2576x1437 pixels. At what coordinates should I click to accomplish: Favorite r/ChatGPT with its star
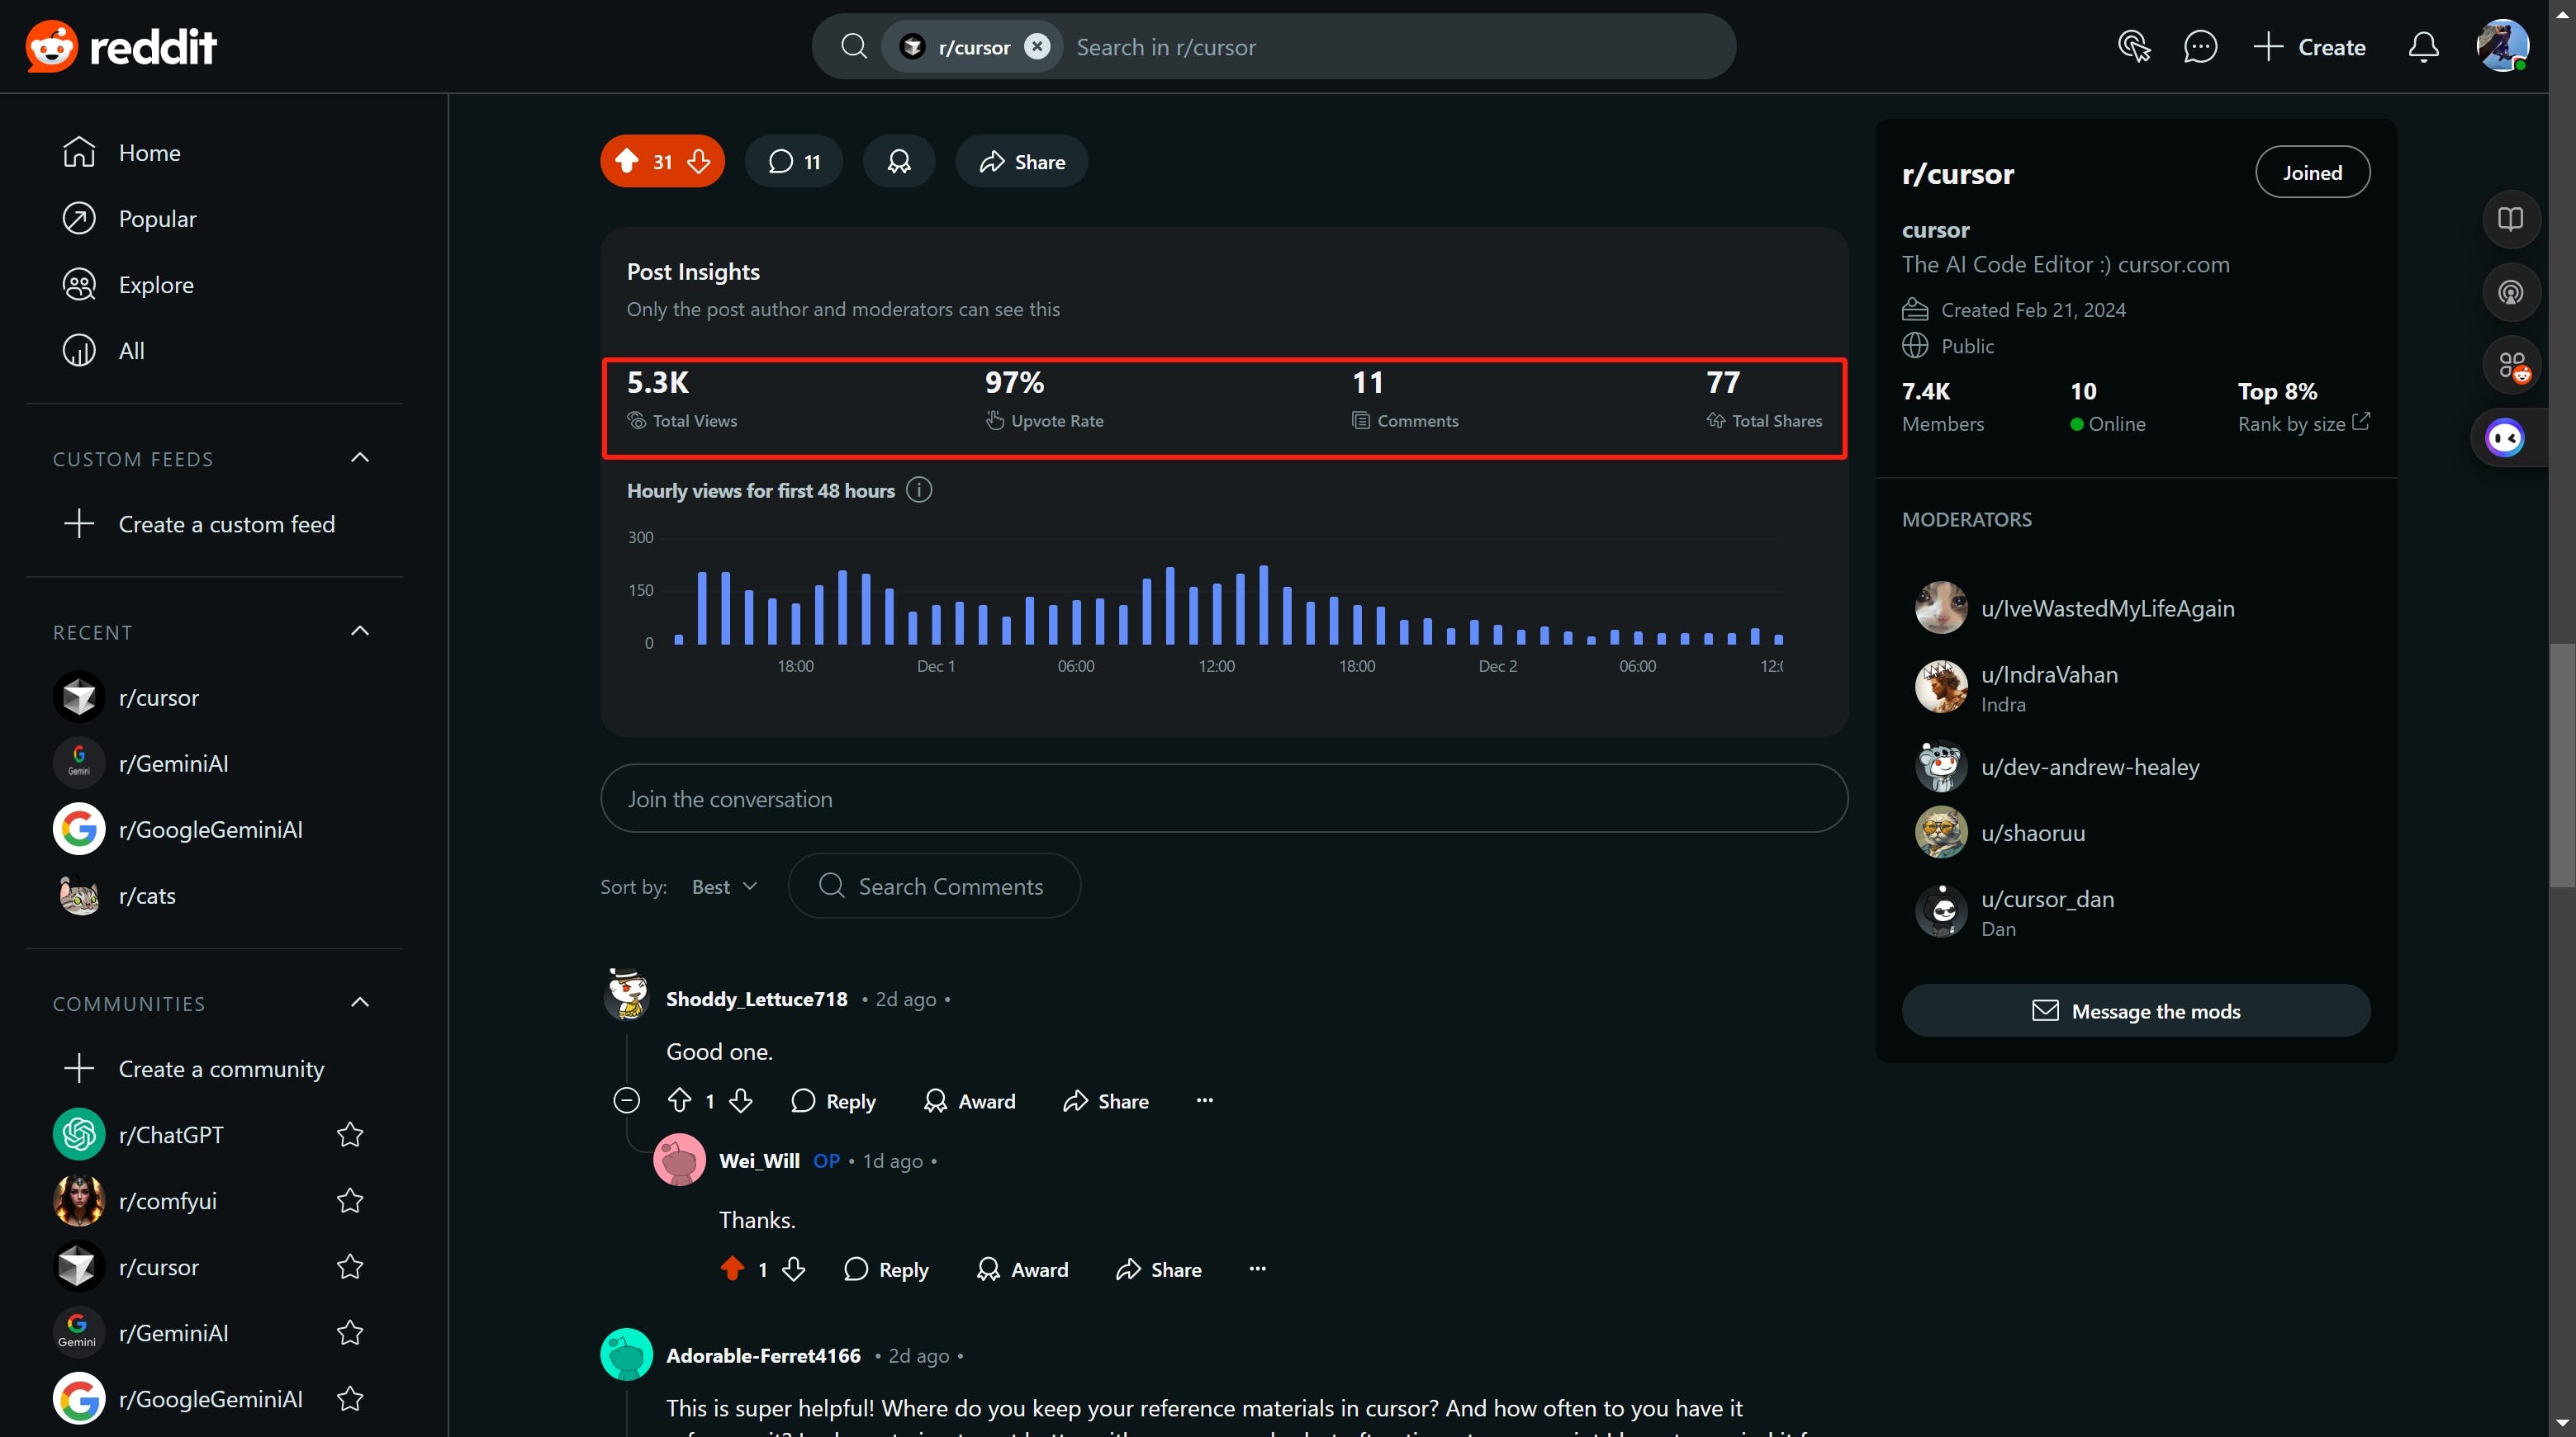(349, 1134)
